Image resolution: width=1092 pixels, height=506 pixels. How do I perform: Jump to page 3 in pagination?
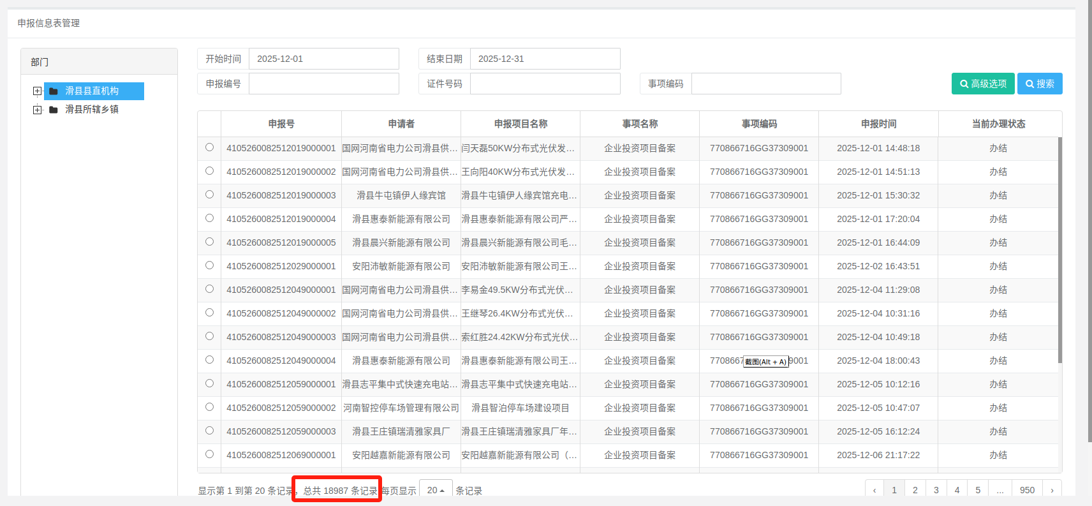tap(936, 490)
